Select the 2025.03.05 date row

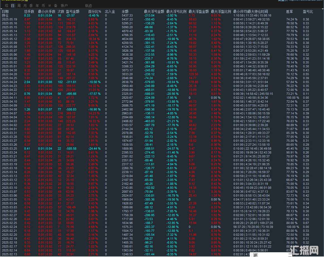tap(9, 199)
